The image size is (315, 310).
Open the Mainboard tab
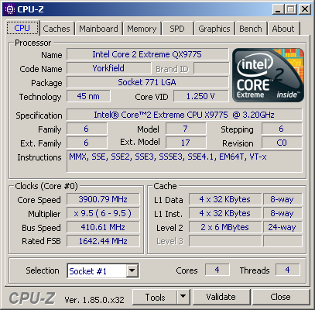(98, 29)
